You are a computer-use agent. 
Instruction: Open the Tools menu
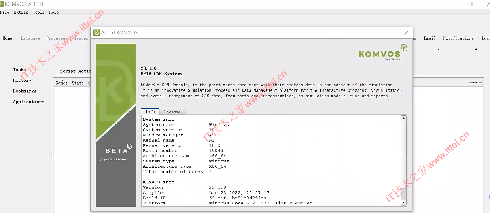tap(39, 12)
